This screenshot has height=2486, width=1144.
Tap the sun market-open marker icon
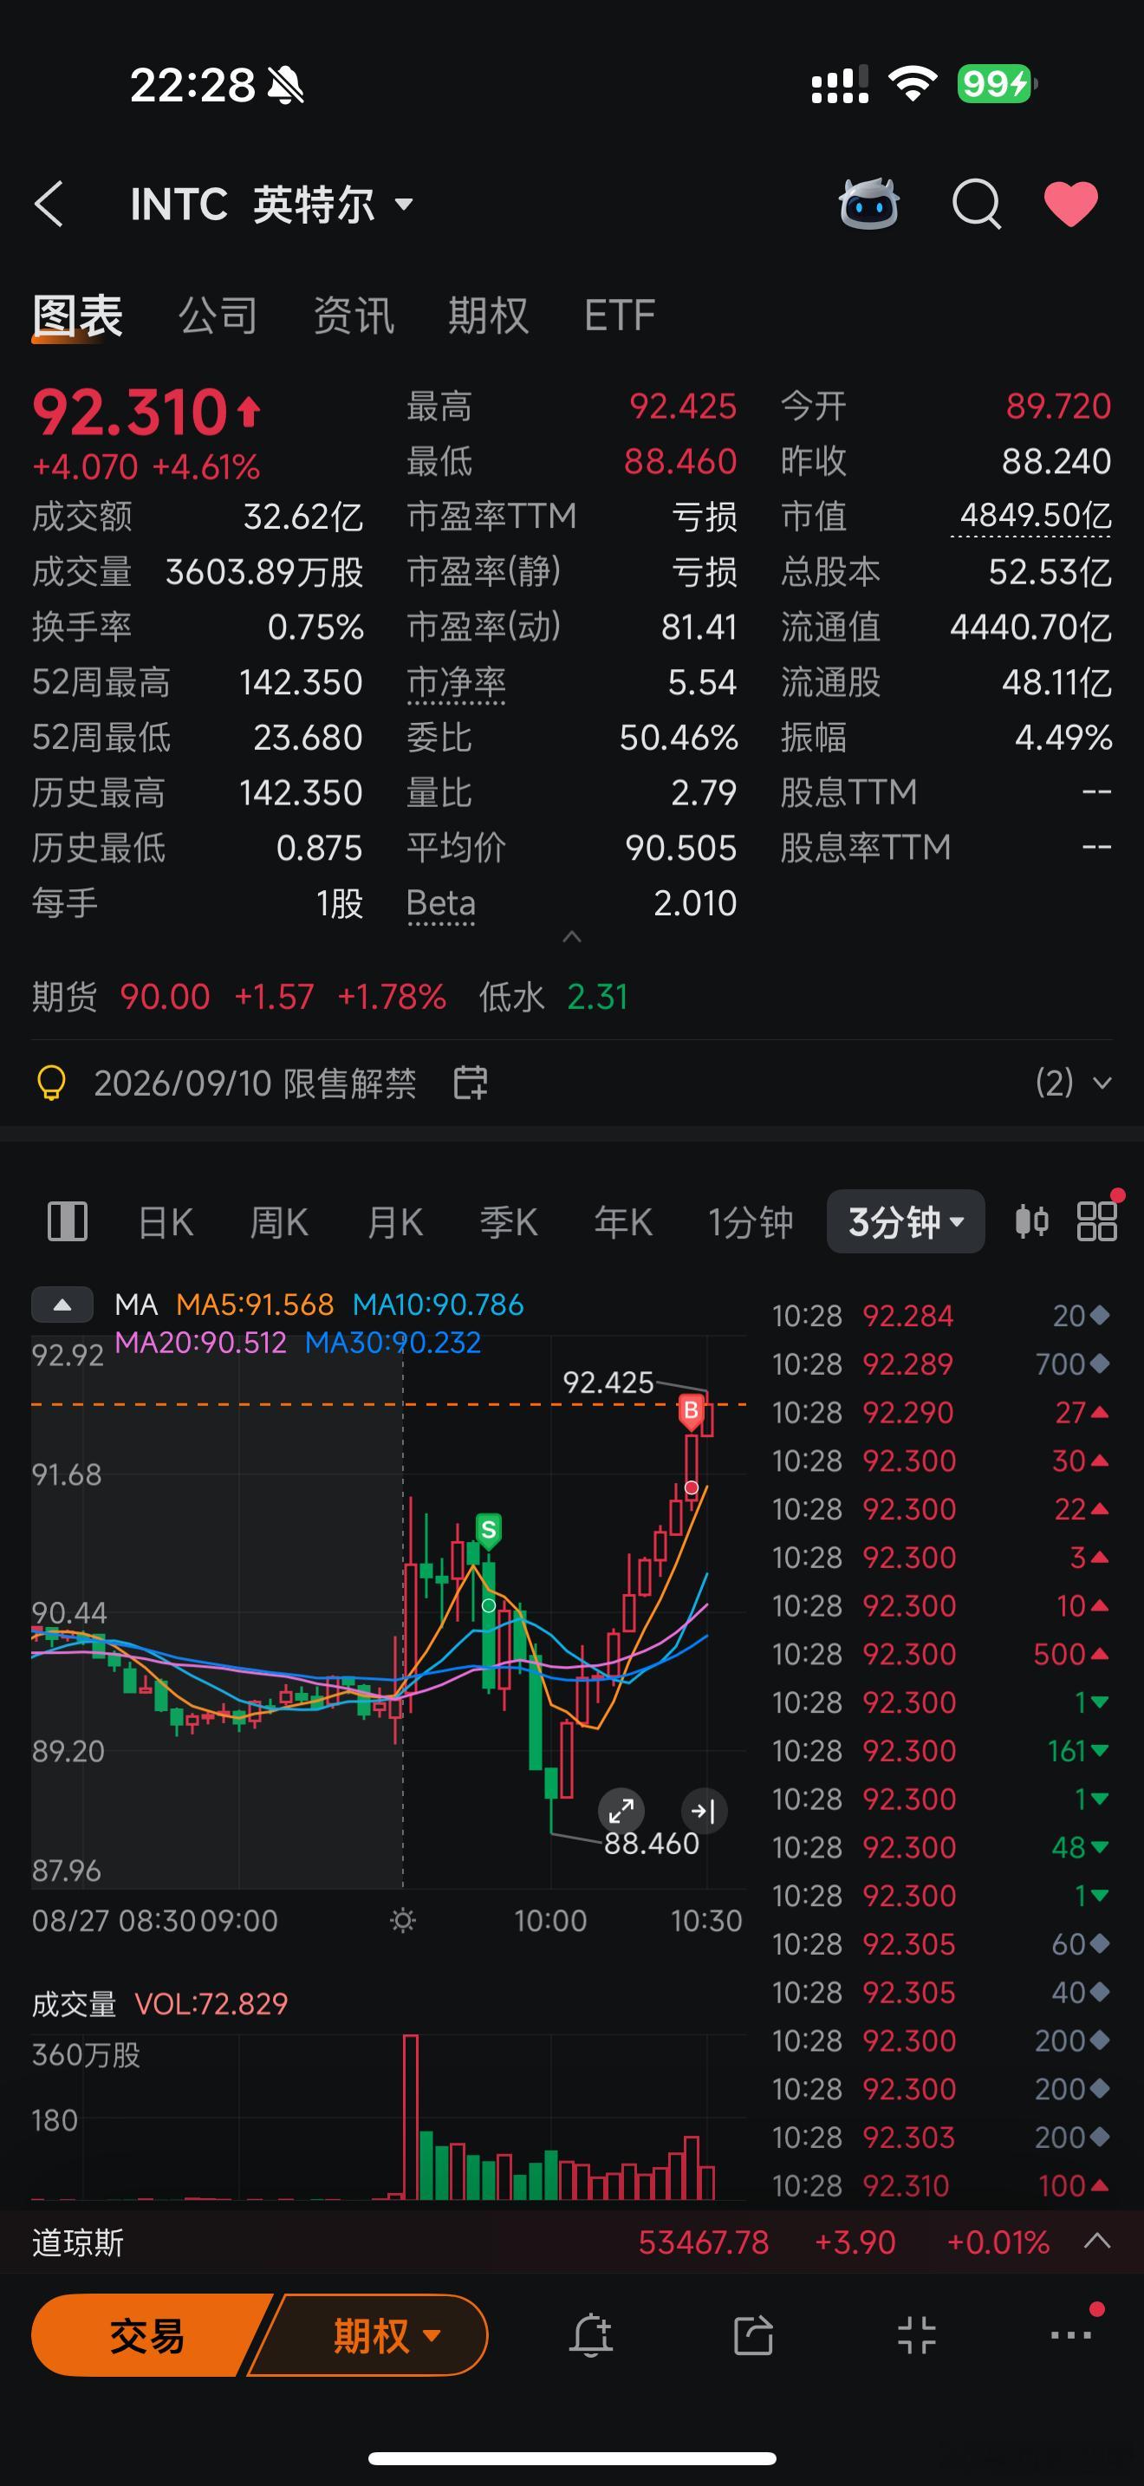[x=403, y=1921]
